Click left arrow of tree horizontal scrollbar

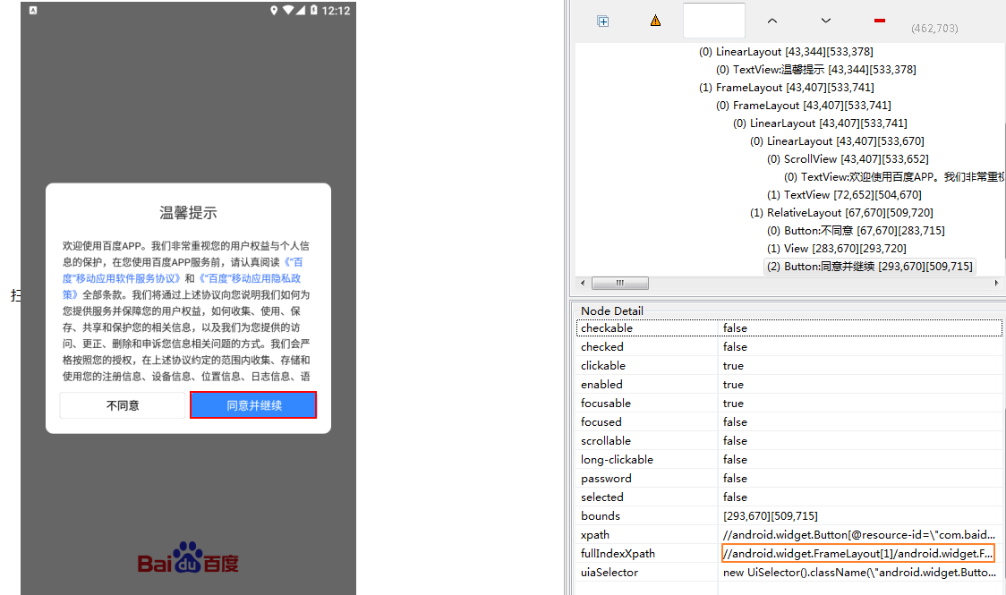582,283
